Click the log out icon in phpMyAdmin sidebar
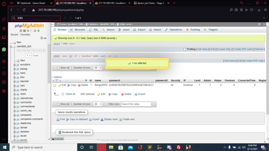Viewport: 269px width, 151px height. (24, 30)
